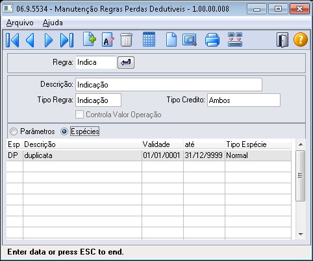Click the Descrição input field
Viewport: 313px width, 261px height.
pos(169,85)
